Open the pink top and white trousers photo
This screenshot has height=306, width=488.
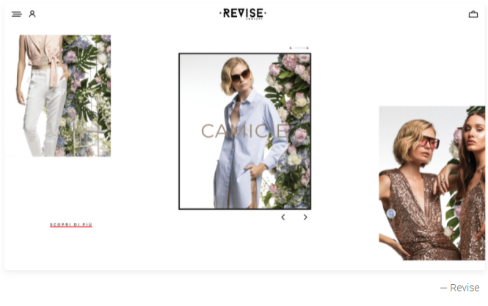click(x=64, y=95)
